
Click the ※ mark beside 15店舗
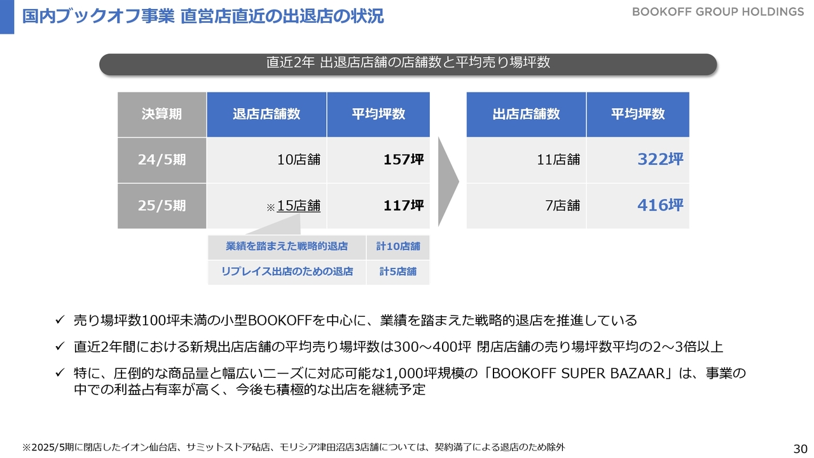pos(270,208)
